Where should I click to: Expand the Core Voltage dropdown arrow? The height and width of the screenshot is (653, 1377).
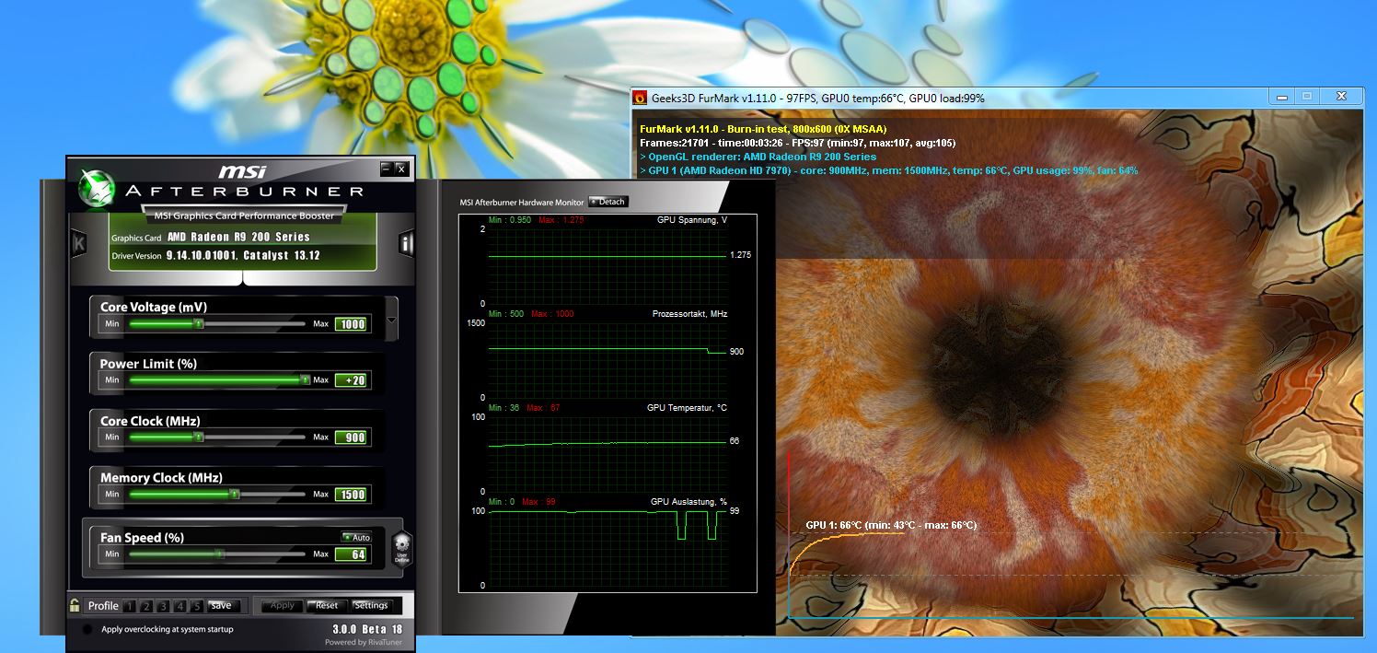[x=392, y=321]
